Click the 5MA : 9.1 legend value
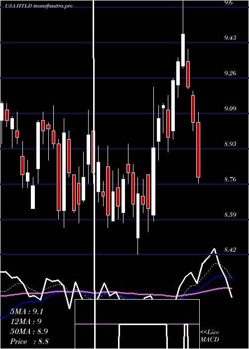249x349 pixels. (x=27, y=312)
